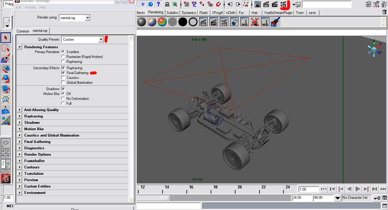388x210 pixels.
Task: Expand the Final Gathering section
Action: click(20, 142)
